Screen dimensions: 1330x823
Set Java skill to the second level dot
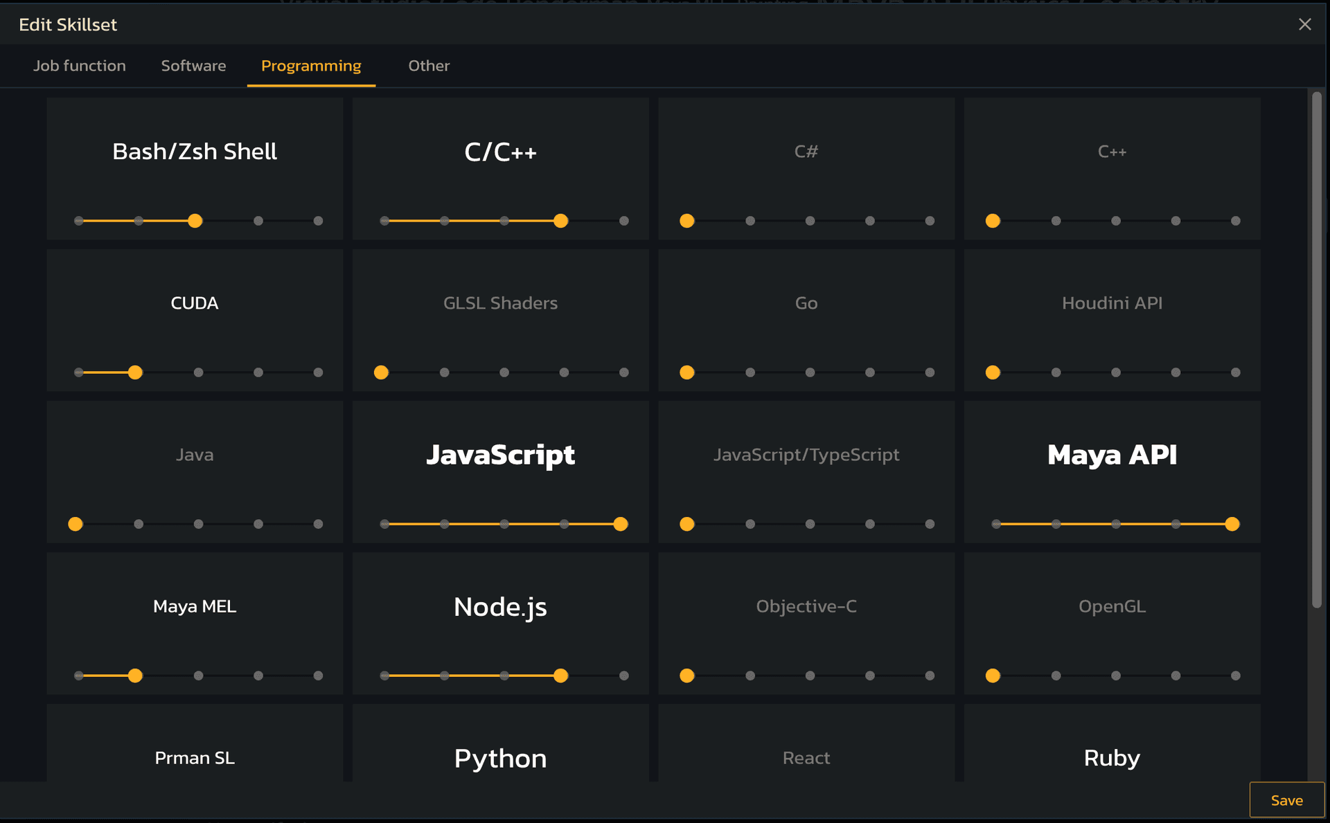(139, 524)
